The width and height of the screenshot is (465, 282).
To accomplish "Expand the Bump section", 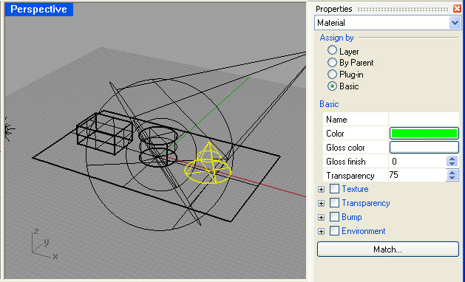I will point(321,217).
